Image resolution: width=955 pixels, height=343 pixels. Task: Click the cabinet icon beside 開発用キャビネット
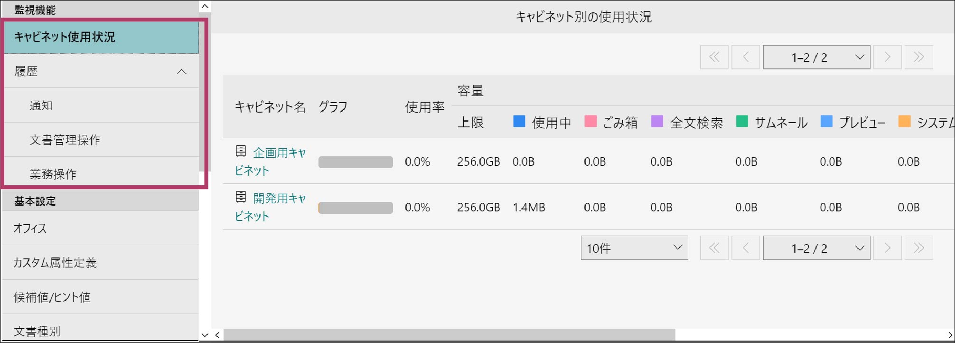point(241,197)
